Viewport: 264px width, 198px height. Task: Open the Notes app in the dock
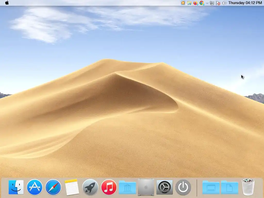coord(72,187)
